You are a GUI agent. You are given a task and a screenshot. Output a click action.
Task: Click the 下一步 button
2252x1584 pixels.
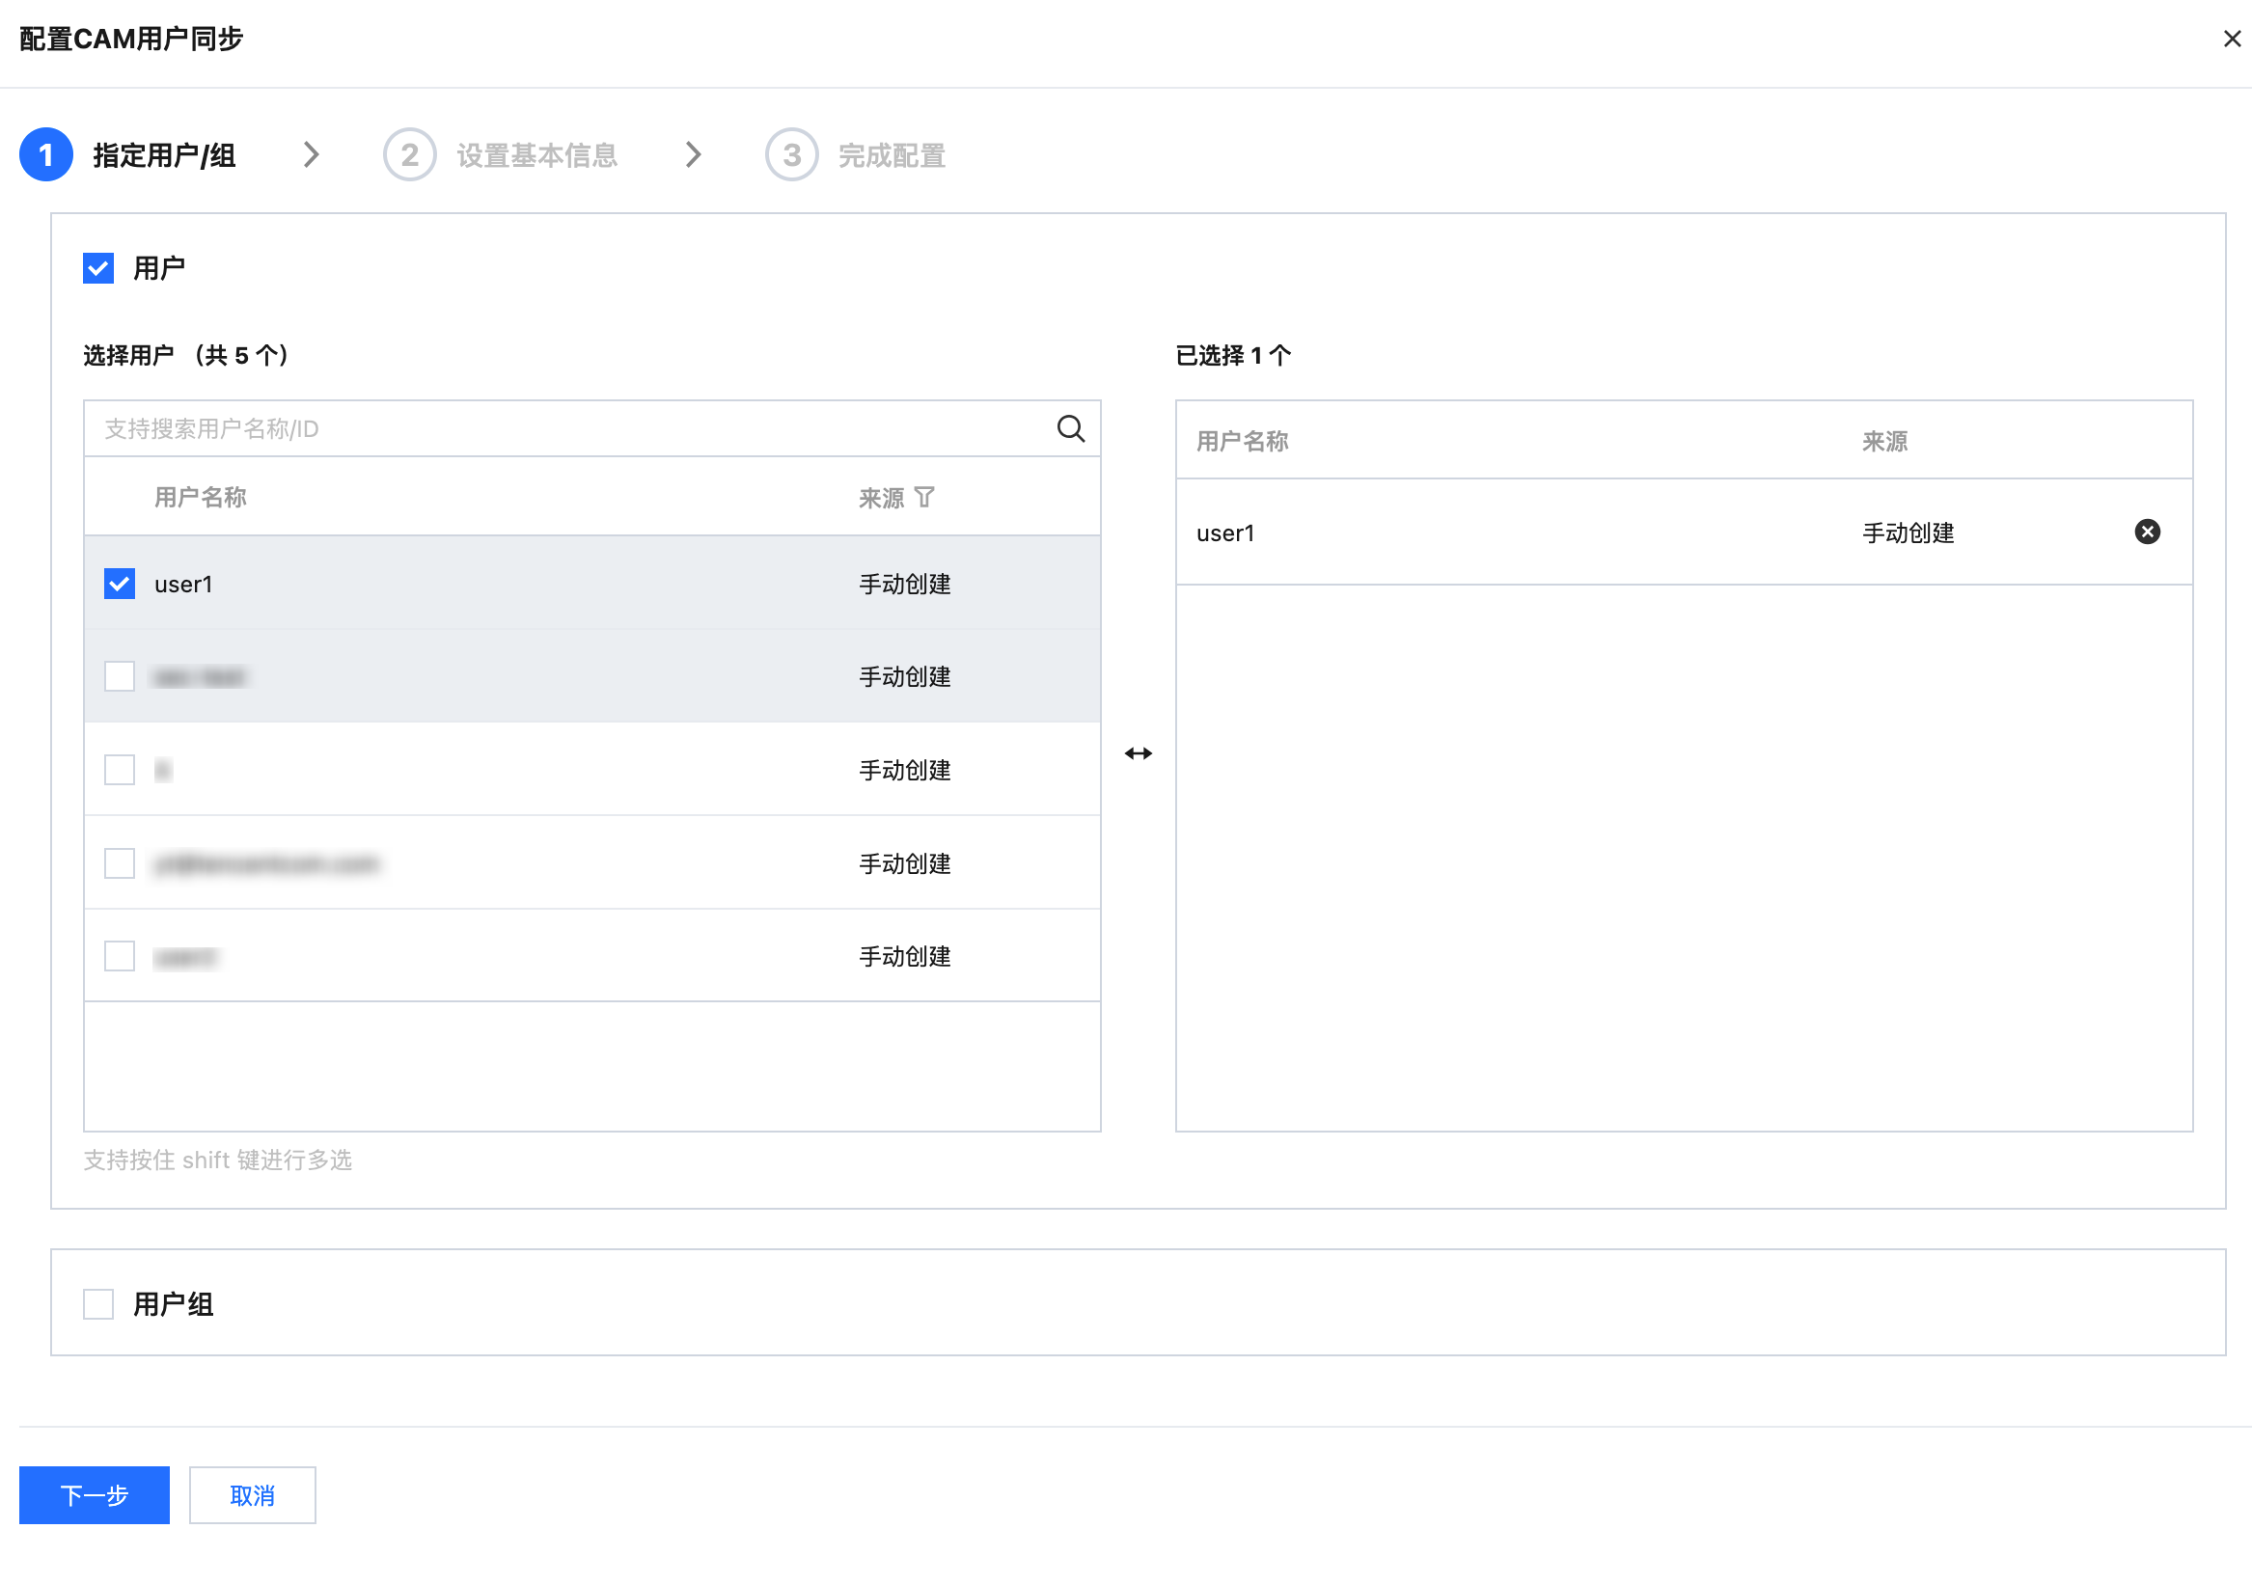(95, 1494)
